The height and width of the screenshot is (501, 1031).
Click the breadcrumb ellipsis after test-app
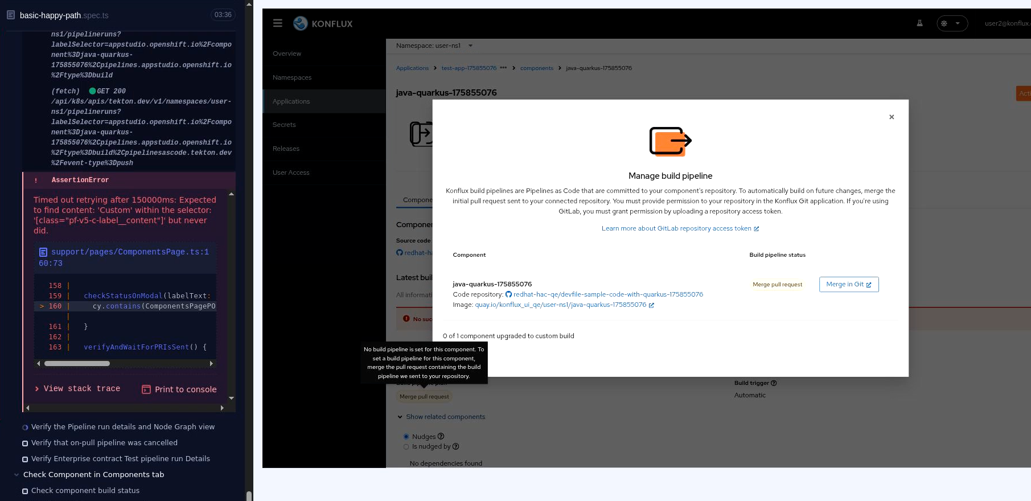(x=503, y=68)
